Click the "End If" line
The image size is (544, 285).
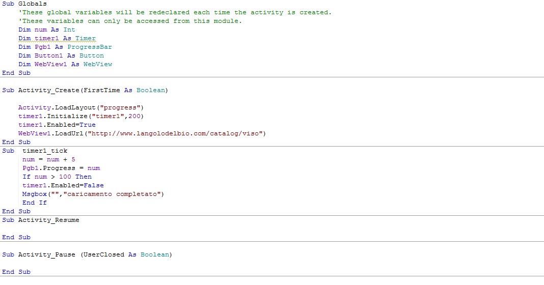click(x=35, y=203)
